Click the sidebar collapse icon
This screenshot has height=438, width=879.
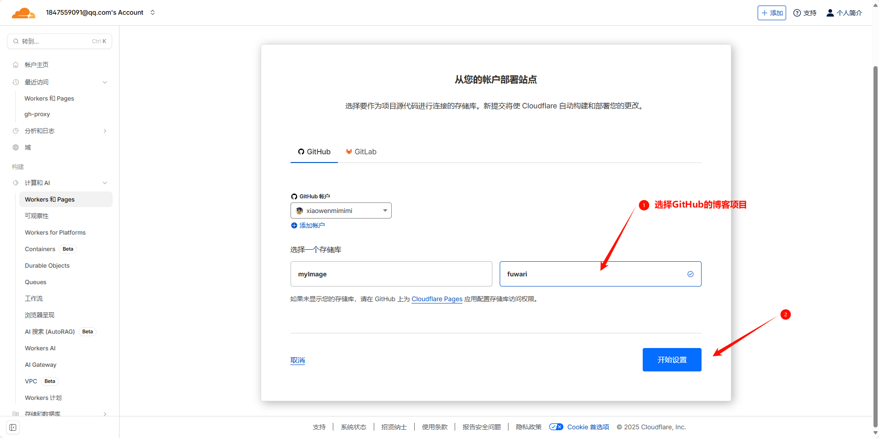[x=13, y=427]
